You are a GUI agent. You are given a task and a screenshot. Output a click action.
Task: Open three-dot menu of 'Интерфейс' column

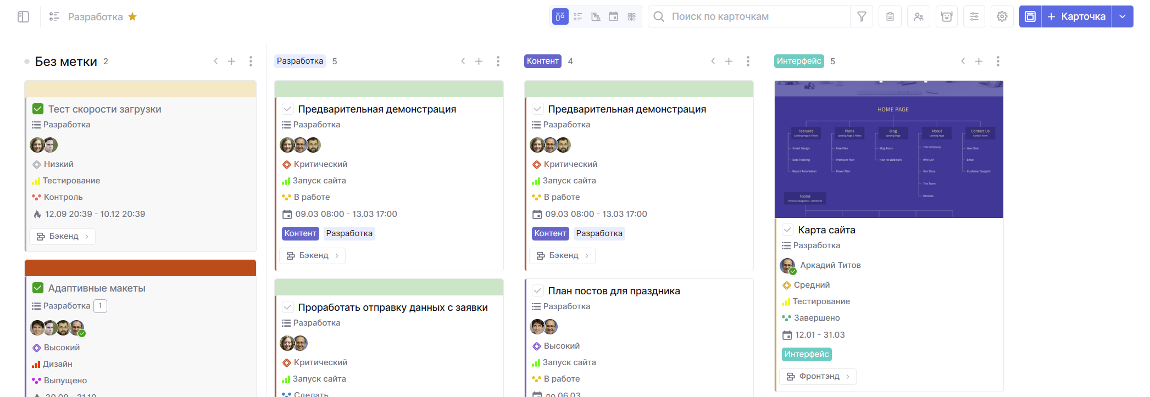coord(998,61)
